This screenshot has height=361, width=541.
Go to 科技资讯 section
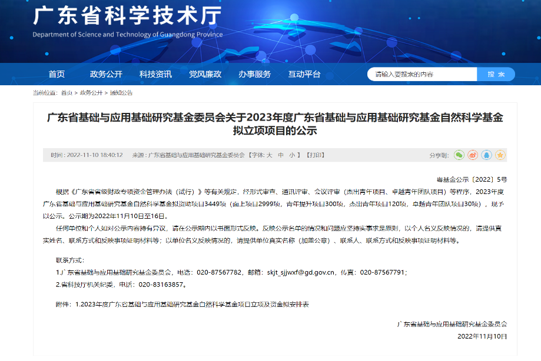[155, 74]
